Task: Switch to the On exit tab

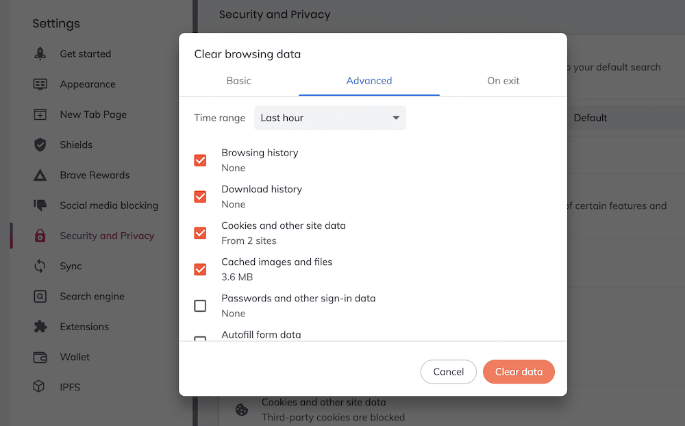Action: pos(503,81)
